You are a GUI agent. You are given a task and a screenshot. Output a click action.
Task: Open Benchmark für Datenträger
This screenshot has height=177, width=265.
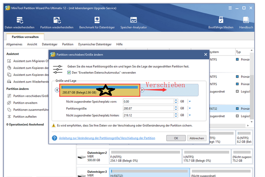tap(97, 23)
